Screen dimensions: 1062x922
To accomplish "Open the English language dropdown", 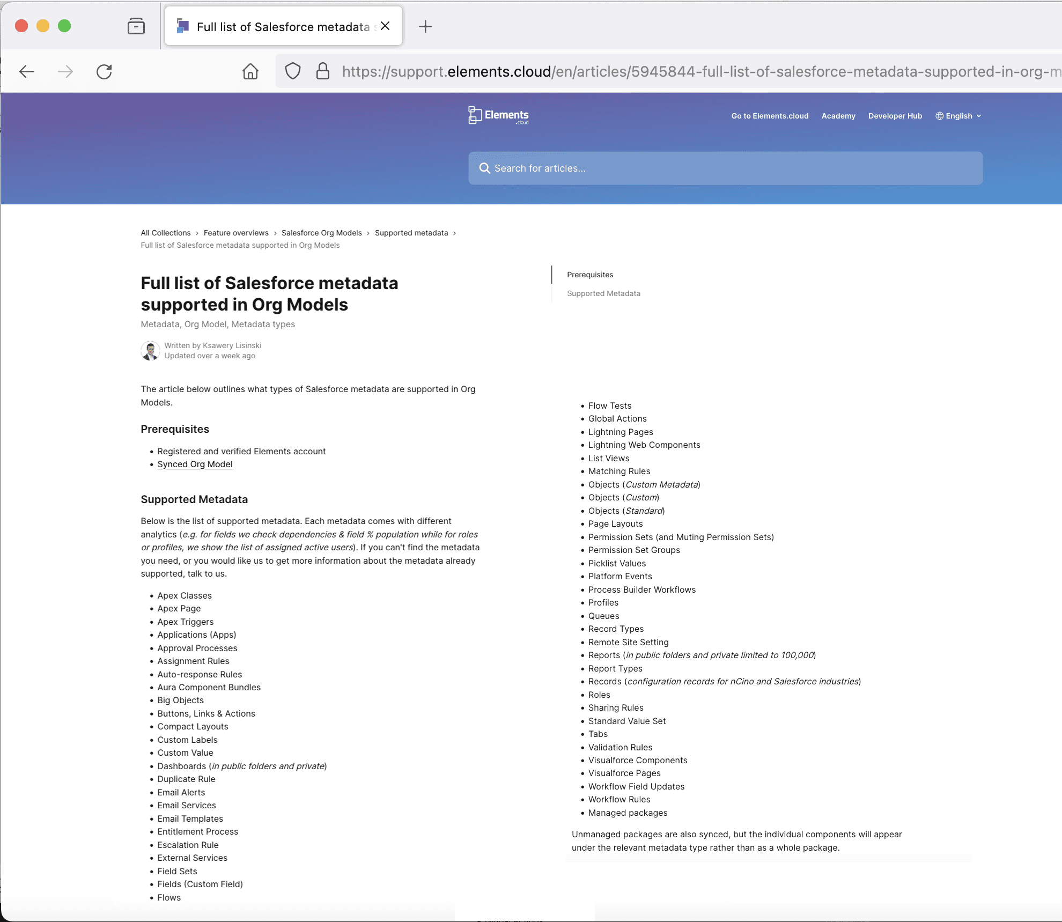I will coord(959,116).
